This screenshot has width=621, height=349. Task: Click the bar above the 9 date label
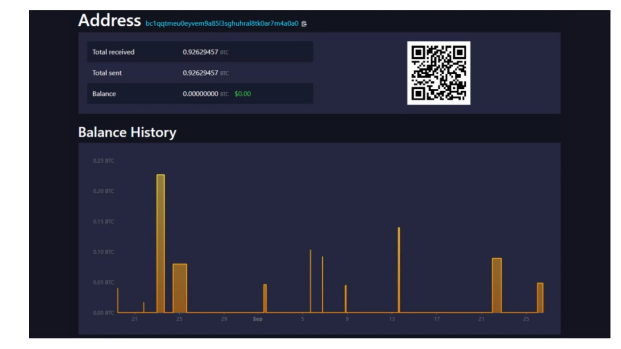[x=345, y=299]
